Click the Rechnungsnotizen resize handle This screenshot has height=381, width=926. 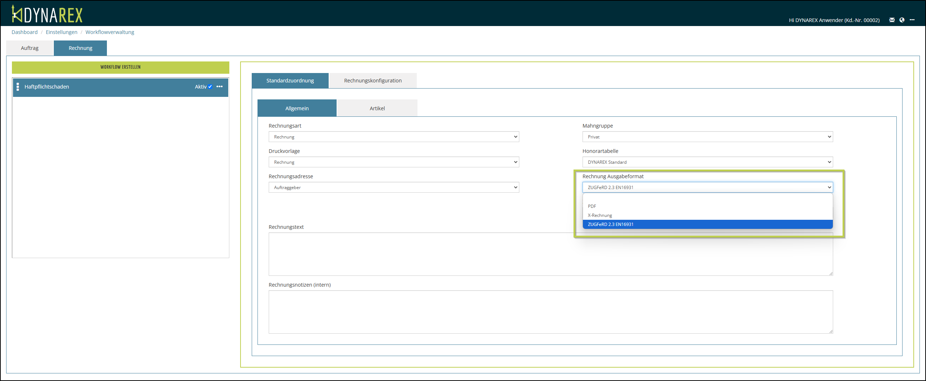[831, 331]
